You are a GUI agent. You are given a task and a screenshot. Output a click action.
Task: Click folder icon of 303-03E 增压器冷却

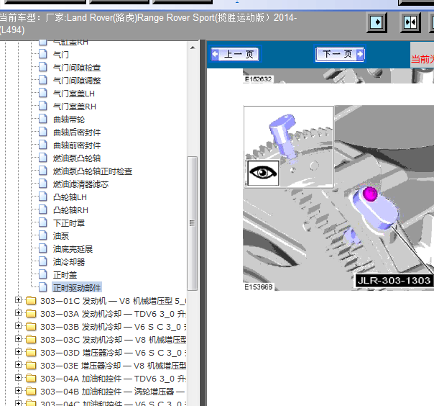31,365
